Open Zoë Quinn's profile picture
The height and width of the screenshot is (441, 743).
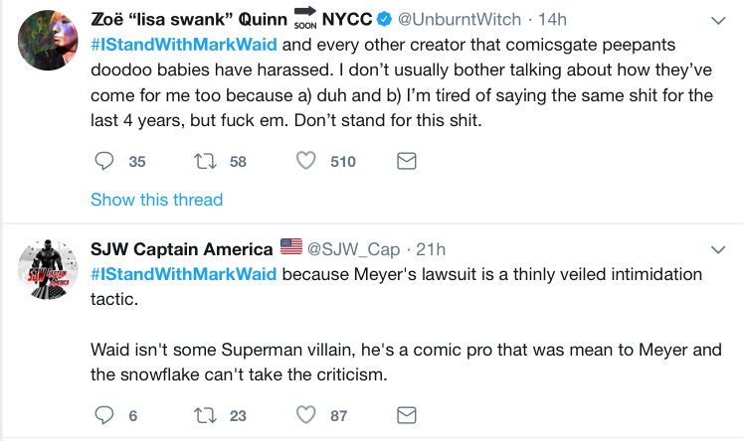tap(48, 40)
